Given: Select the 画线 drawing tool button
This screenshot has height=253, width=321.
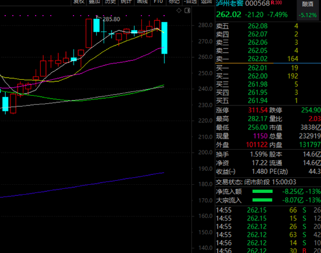Looking at the screenshot, I should pos(142,2).
